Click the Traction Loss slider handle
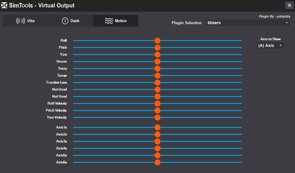This screenshot has height=173, width=295. 157,82
